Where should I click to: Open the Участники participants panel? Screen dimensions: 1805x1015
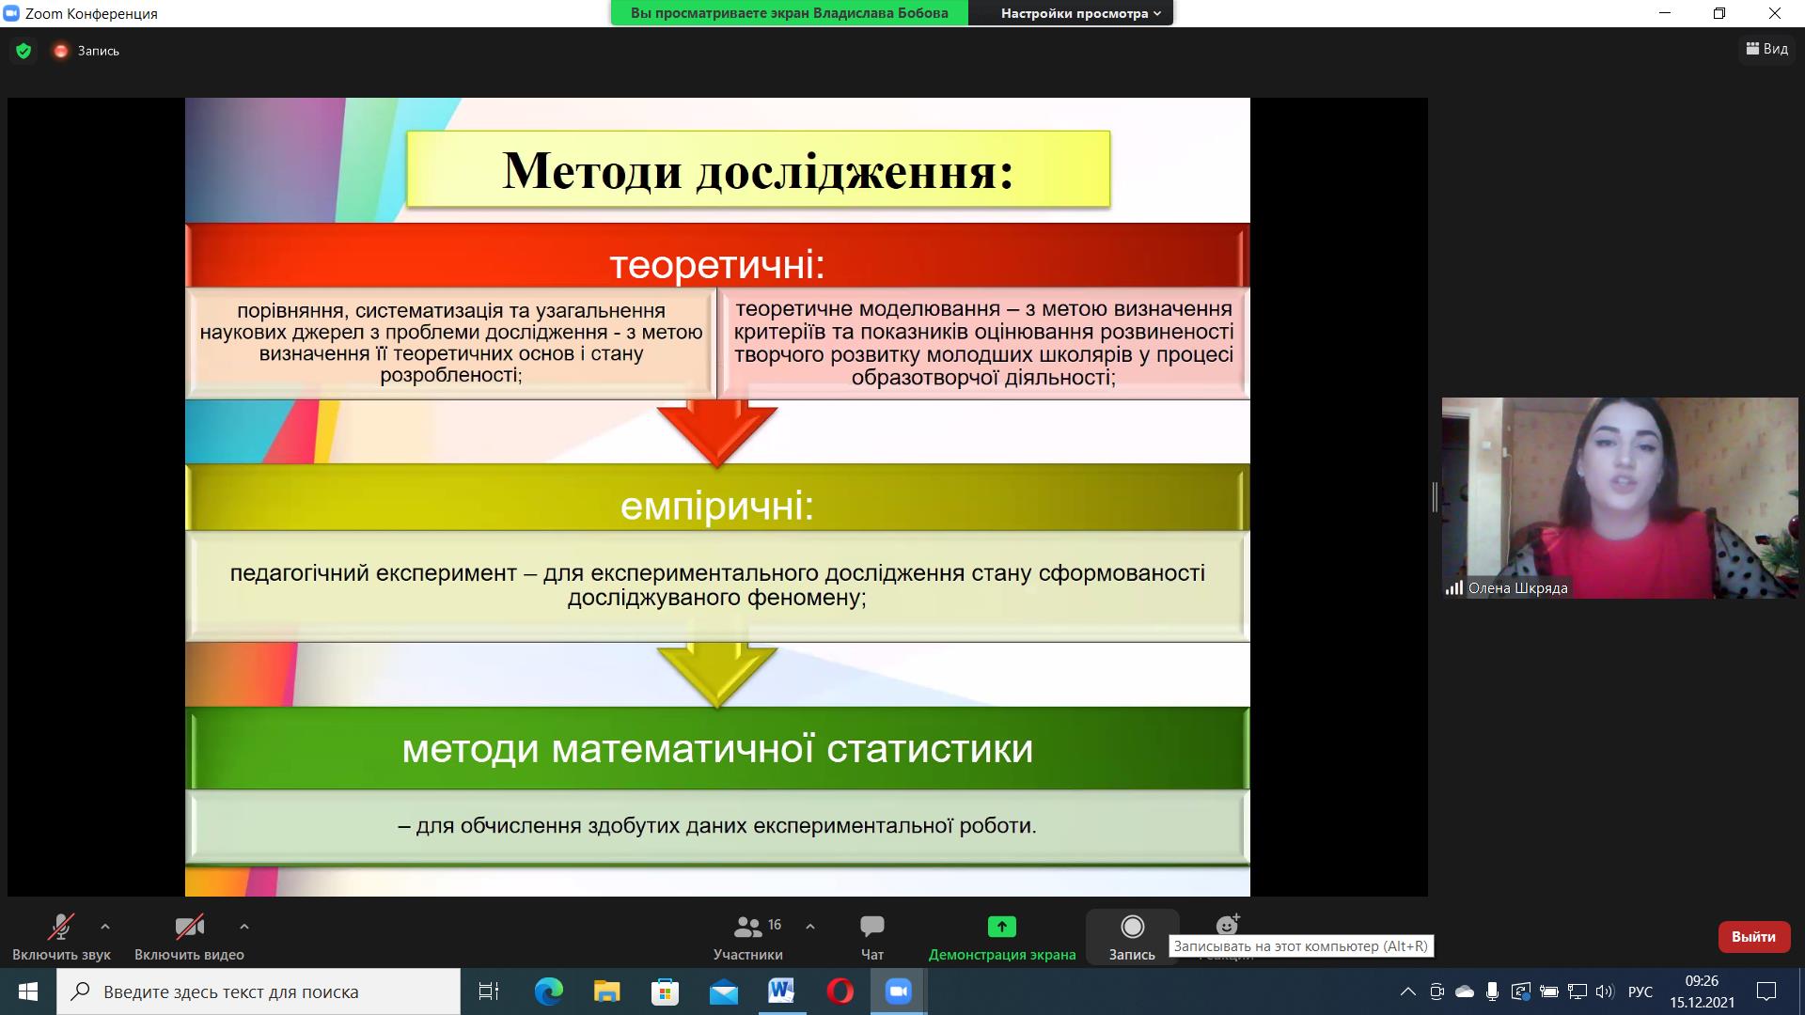[x=748, y=937]
